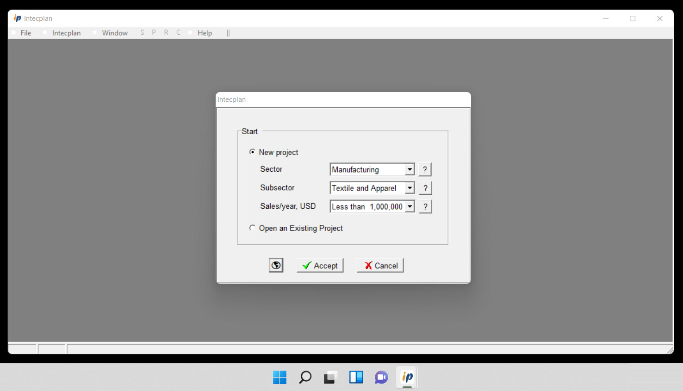
Task: Click the globe icon in the dialog
Action: click(x=276, y=265)
